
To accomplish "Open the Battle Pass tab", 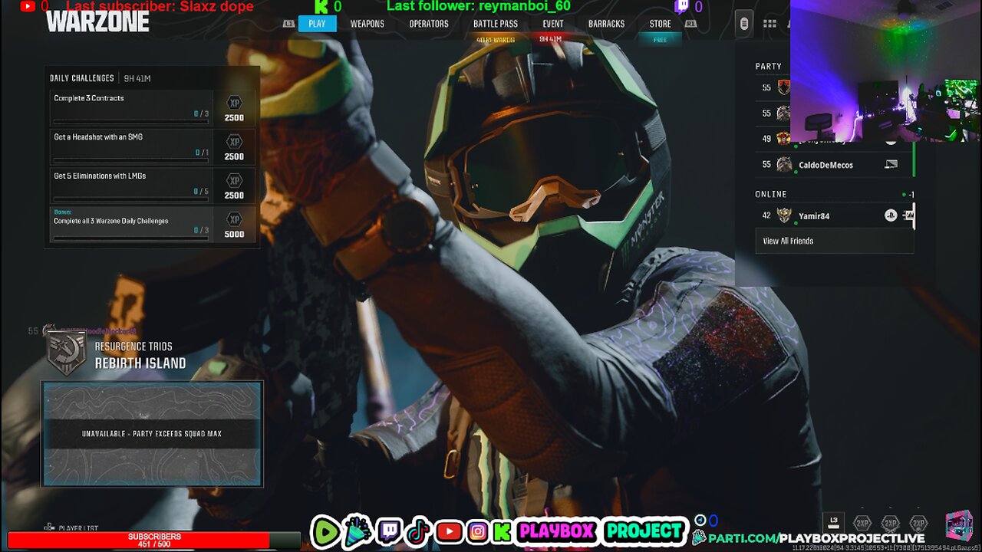I will [x=495, y=24].
